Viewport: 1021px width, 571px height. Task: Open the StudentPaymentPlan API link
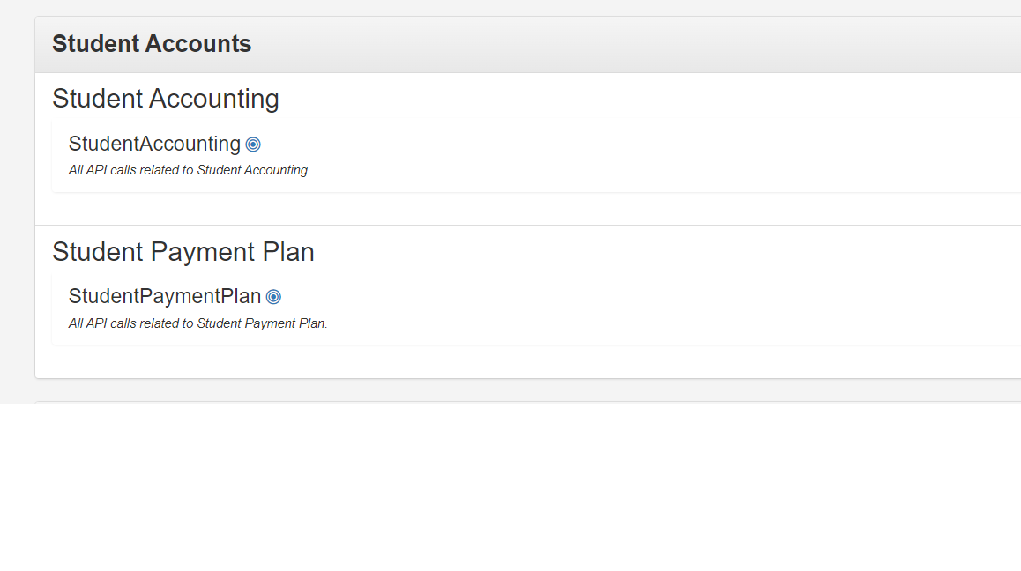tap(165, 296)
